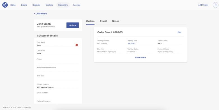Image resolution: width=219 pixels, height=110 pixels.
Task: Open the Account nav item
Action: click(77, 5)
